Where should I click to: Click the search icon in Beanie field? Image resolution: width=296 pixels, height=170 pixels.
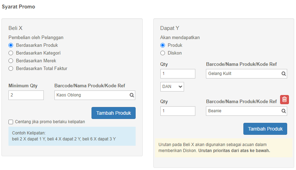(284, 111)
